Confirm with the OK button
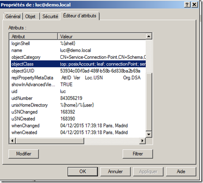This screenshot has height=183, width=203. click(x=82, y=171)
